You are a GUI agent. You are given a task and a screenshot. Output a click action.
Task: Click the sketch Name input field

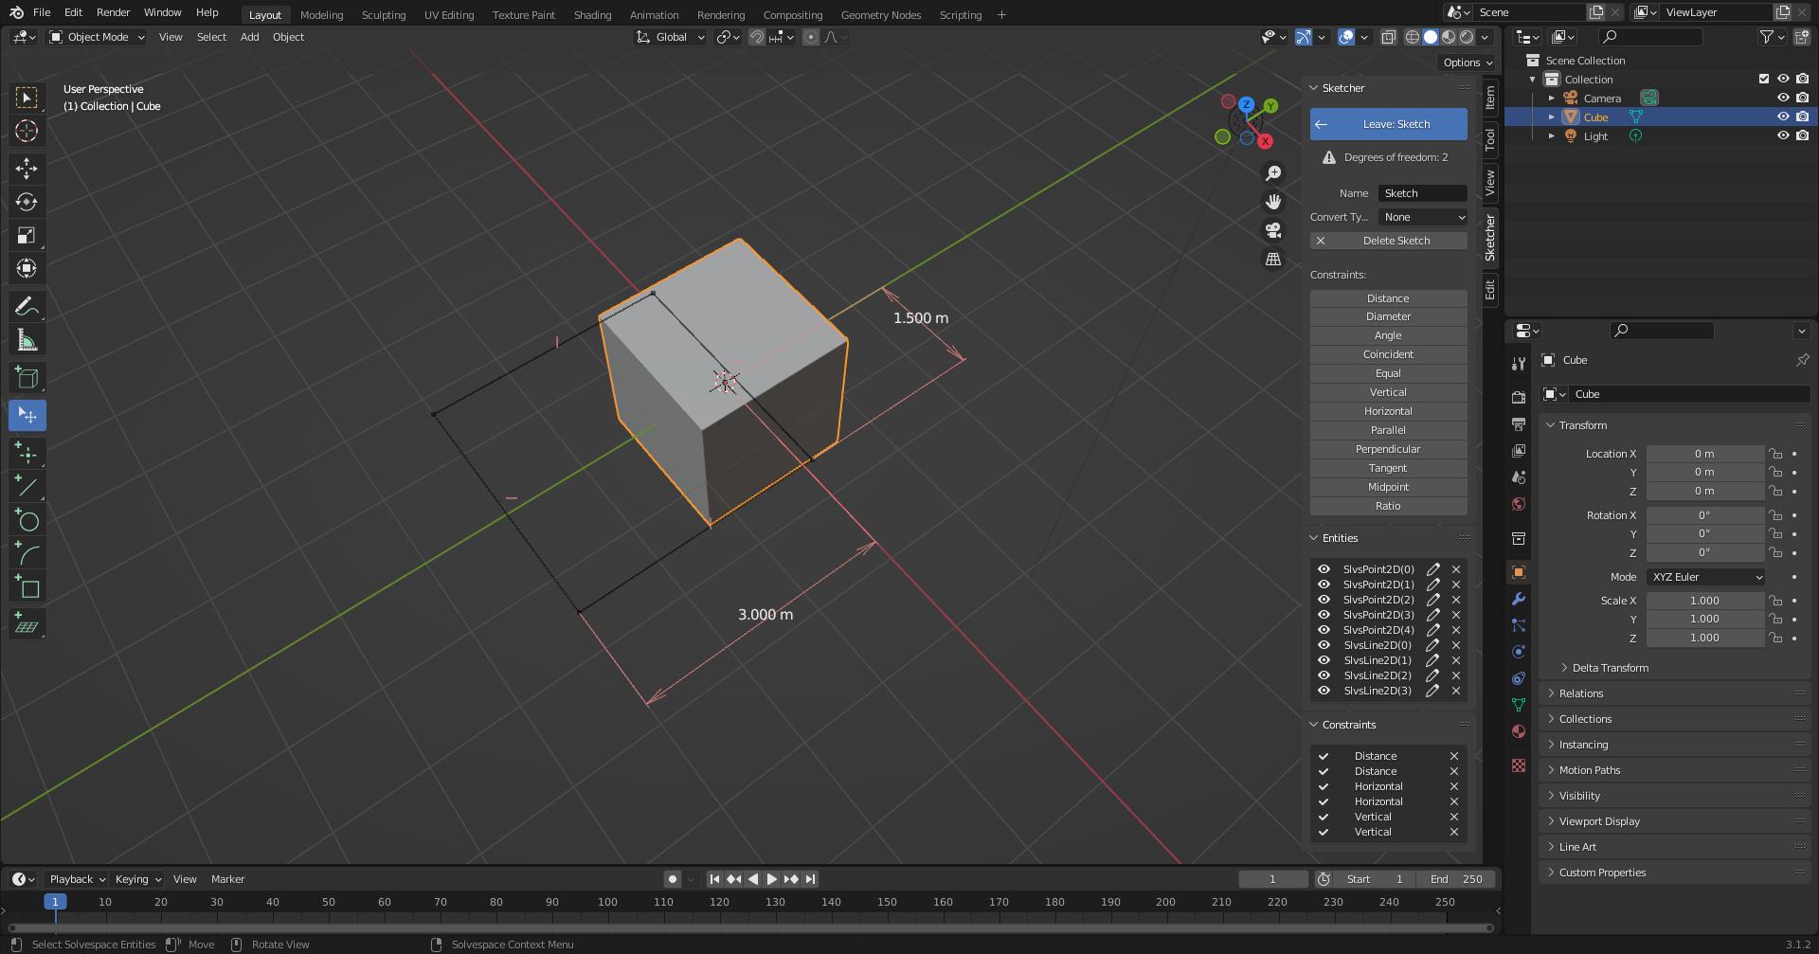pos(1422,193)
